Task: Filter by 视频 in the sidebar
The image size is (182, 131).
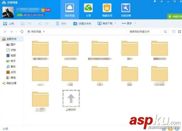Action: [x=11, y=55]
